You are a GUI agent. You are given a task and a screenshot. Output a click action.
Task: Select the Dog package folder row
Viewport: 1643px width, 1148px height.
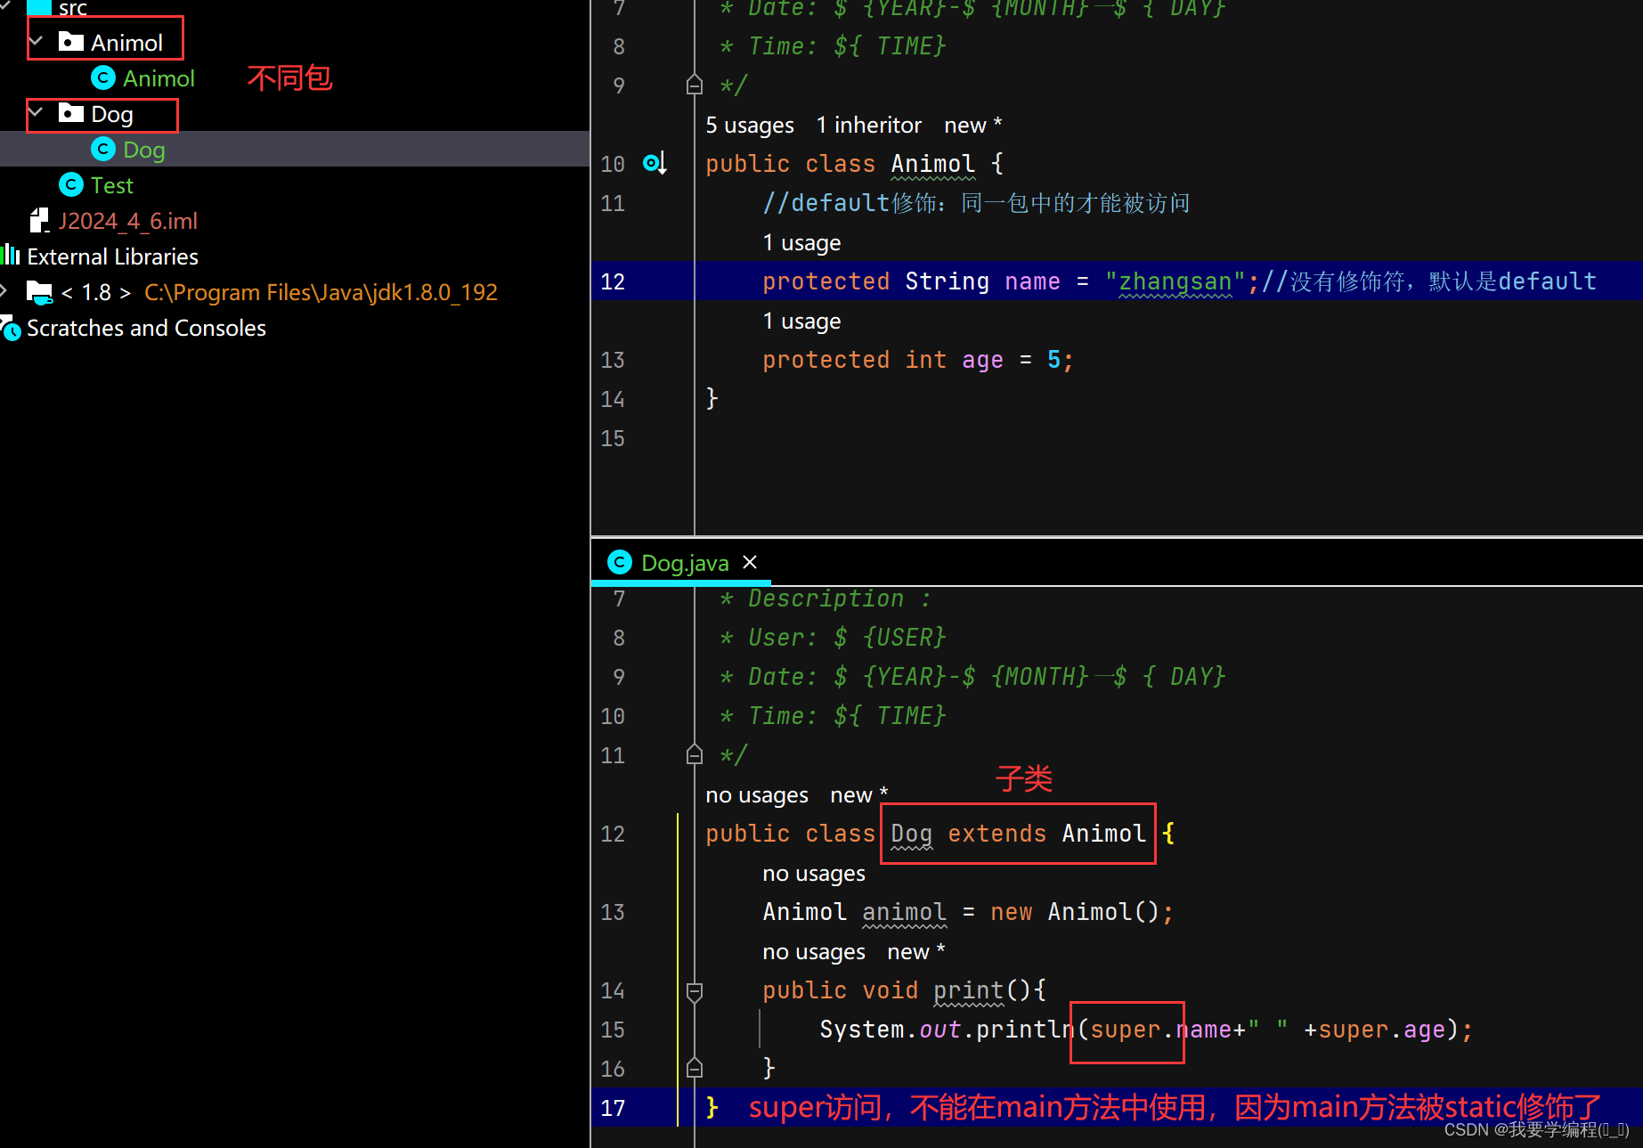295,114
